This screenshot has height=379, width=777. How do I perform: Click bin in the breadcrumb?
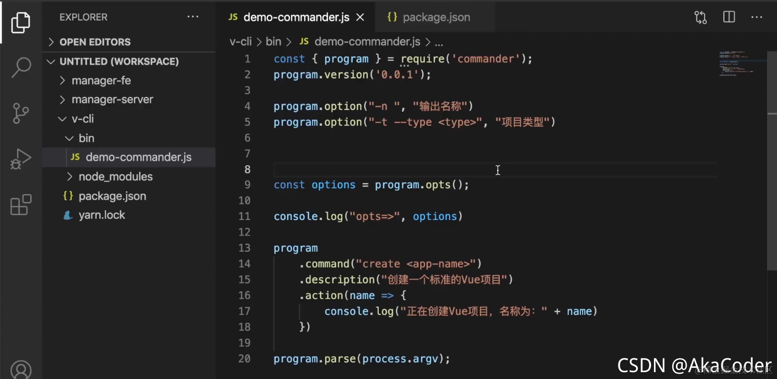click(x=273, y=42)
